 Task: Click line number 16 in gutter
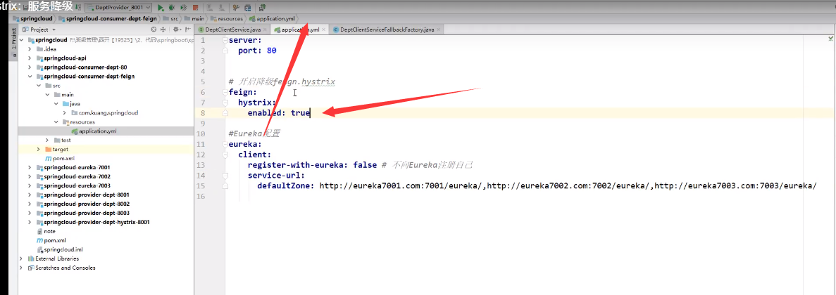pyautogui.click(x=201, y=196)
